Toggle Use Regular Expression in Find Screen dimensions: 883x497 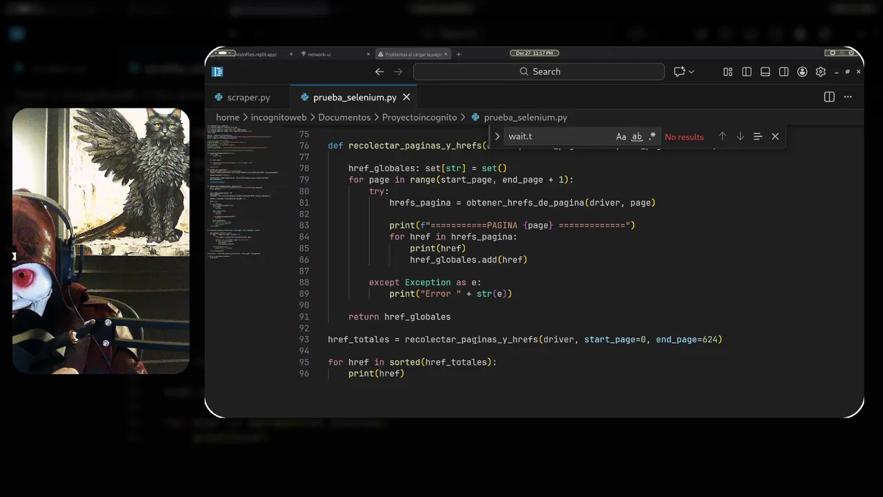coord(652,137)
